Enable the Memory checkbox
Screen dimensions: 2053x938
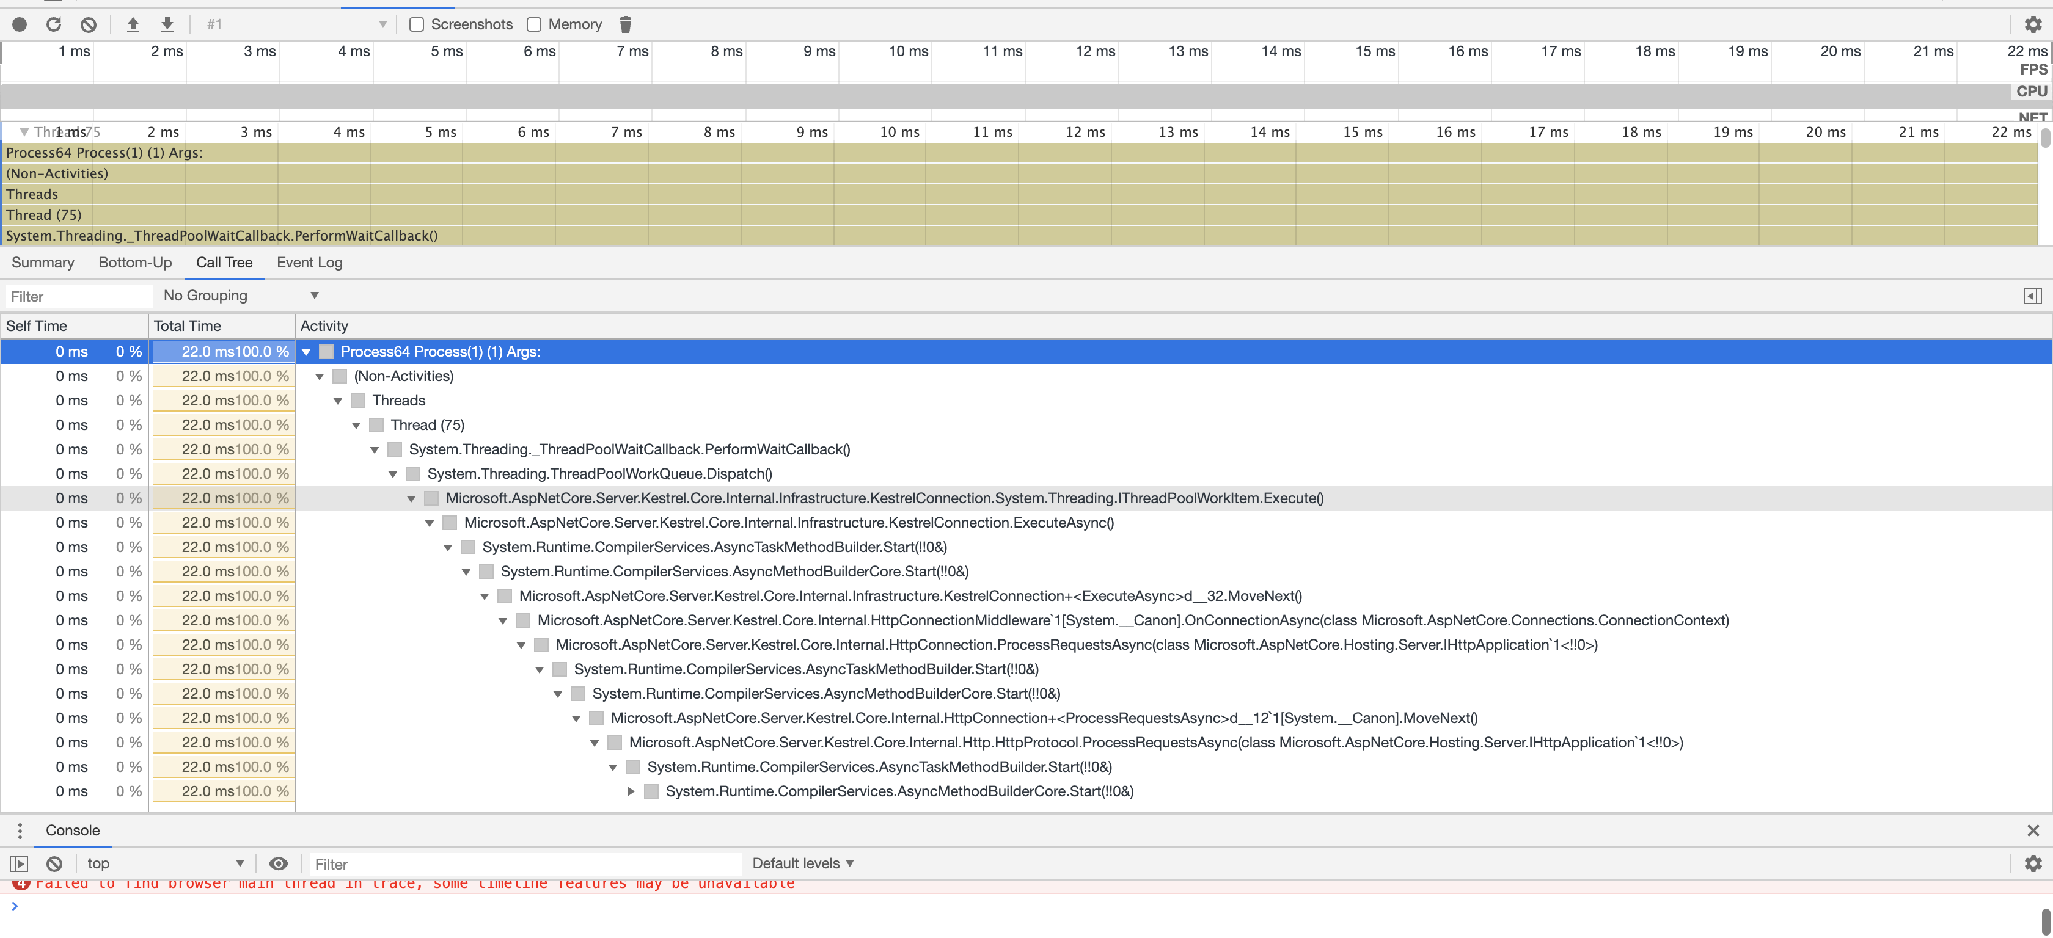(534, 24)
